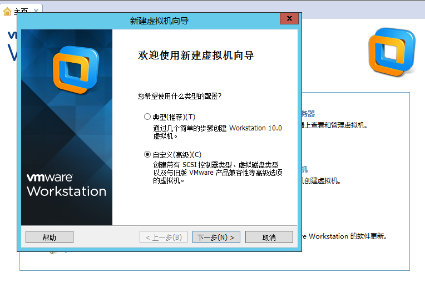Click the 新建虚拟机向导 title bar text

pos(159,21)
